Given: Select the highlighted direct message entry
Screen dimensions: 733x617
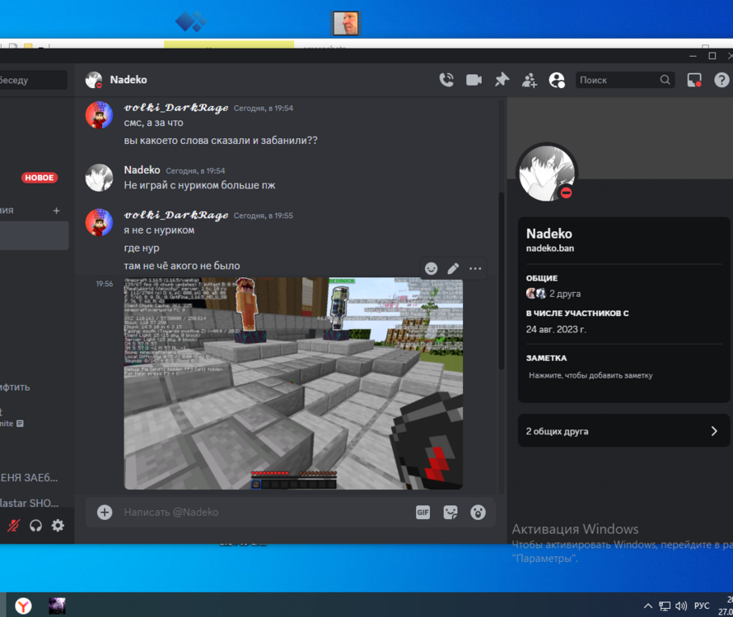Looking at the screenshot, I should 34,235.
